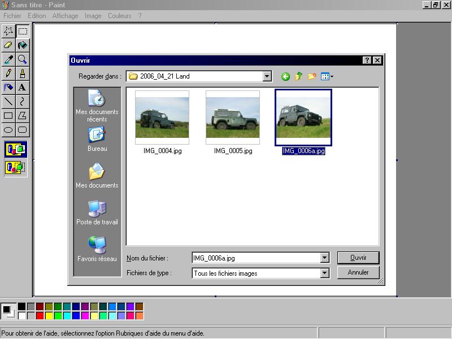Create a new folder in the dialog
Image resolution: width=452 pixels, height=339 pixels.
point(311,76)
